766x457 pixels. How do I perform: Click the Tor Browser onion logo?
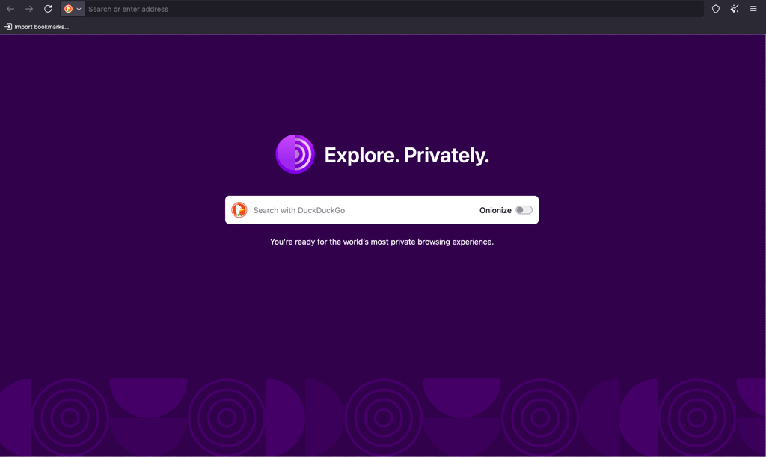(295, 154)
